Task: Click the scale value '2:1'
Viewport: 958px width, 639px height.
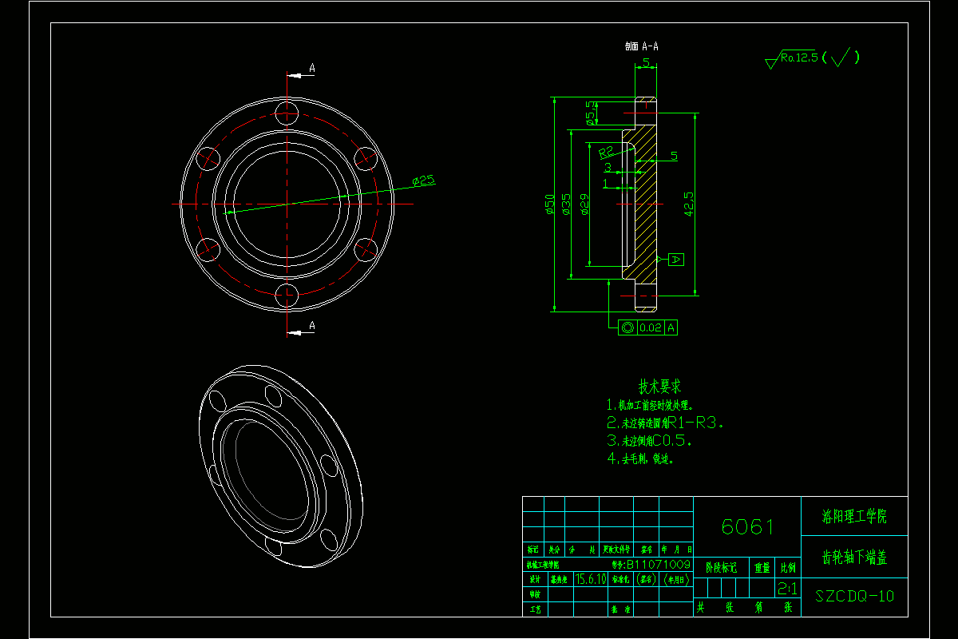Action: coord(788,588)
